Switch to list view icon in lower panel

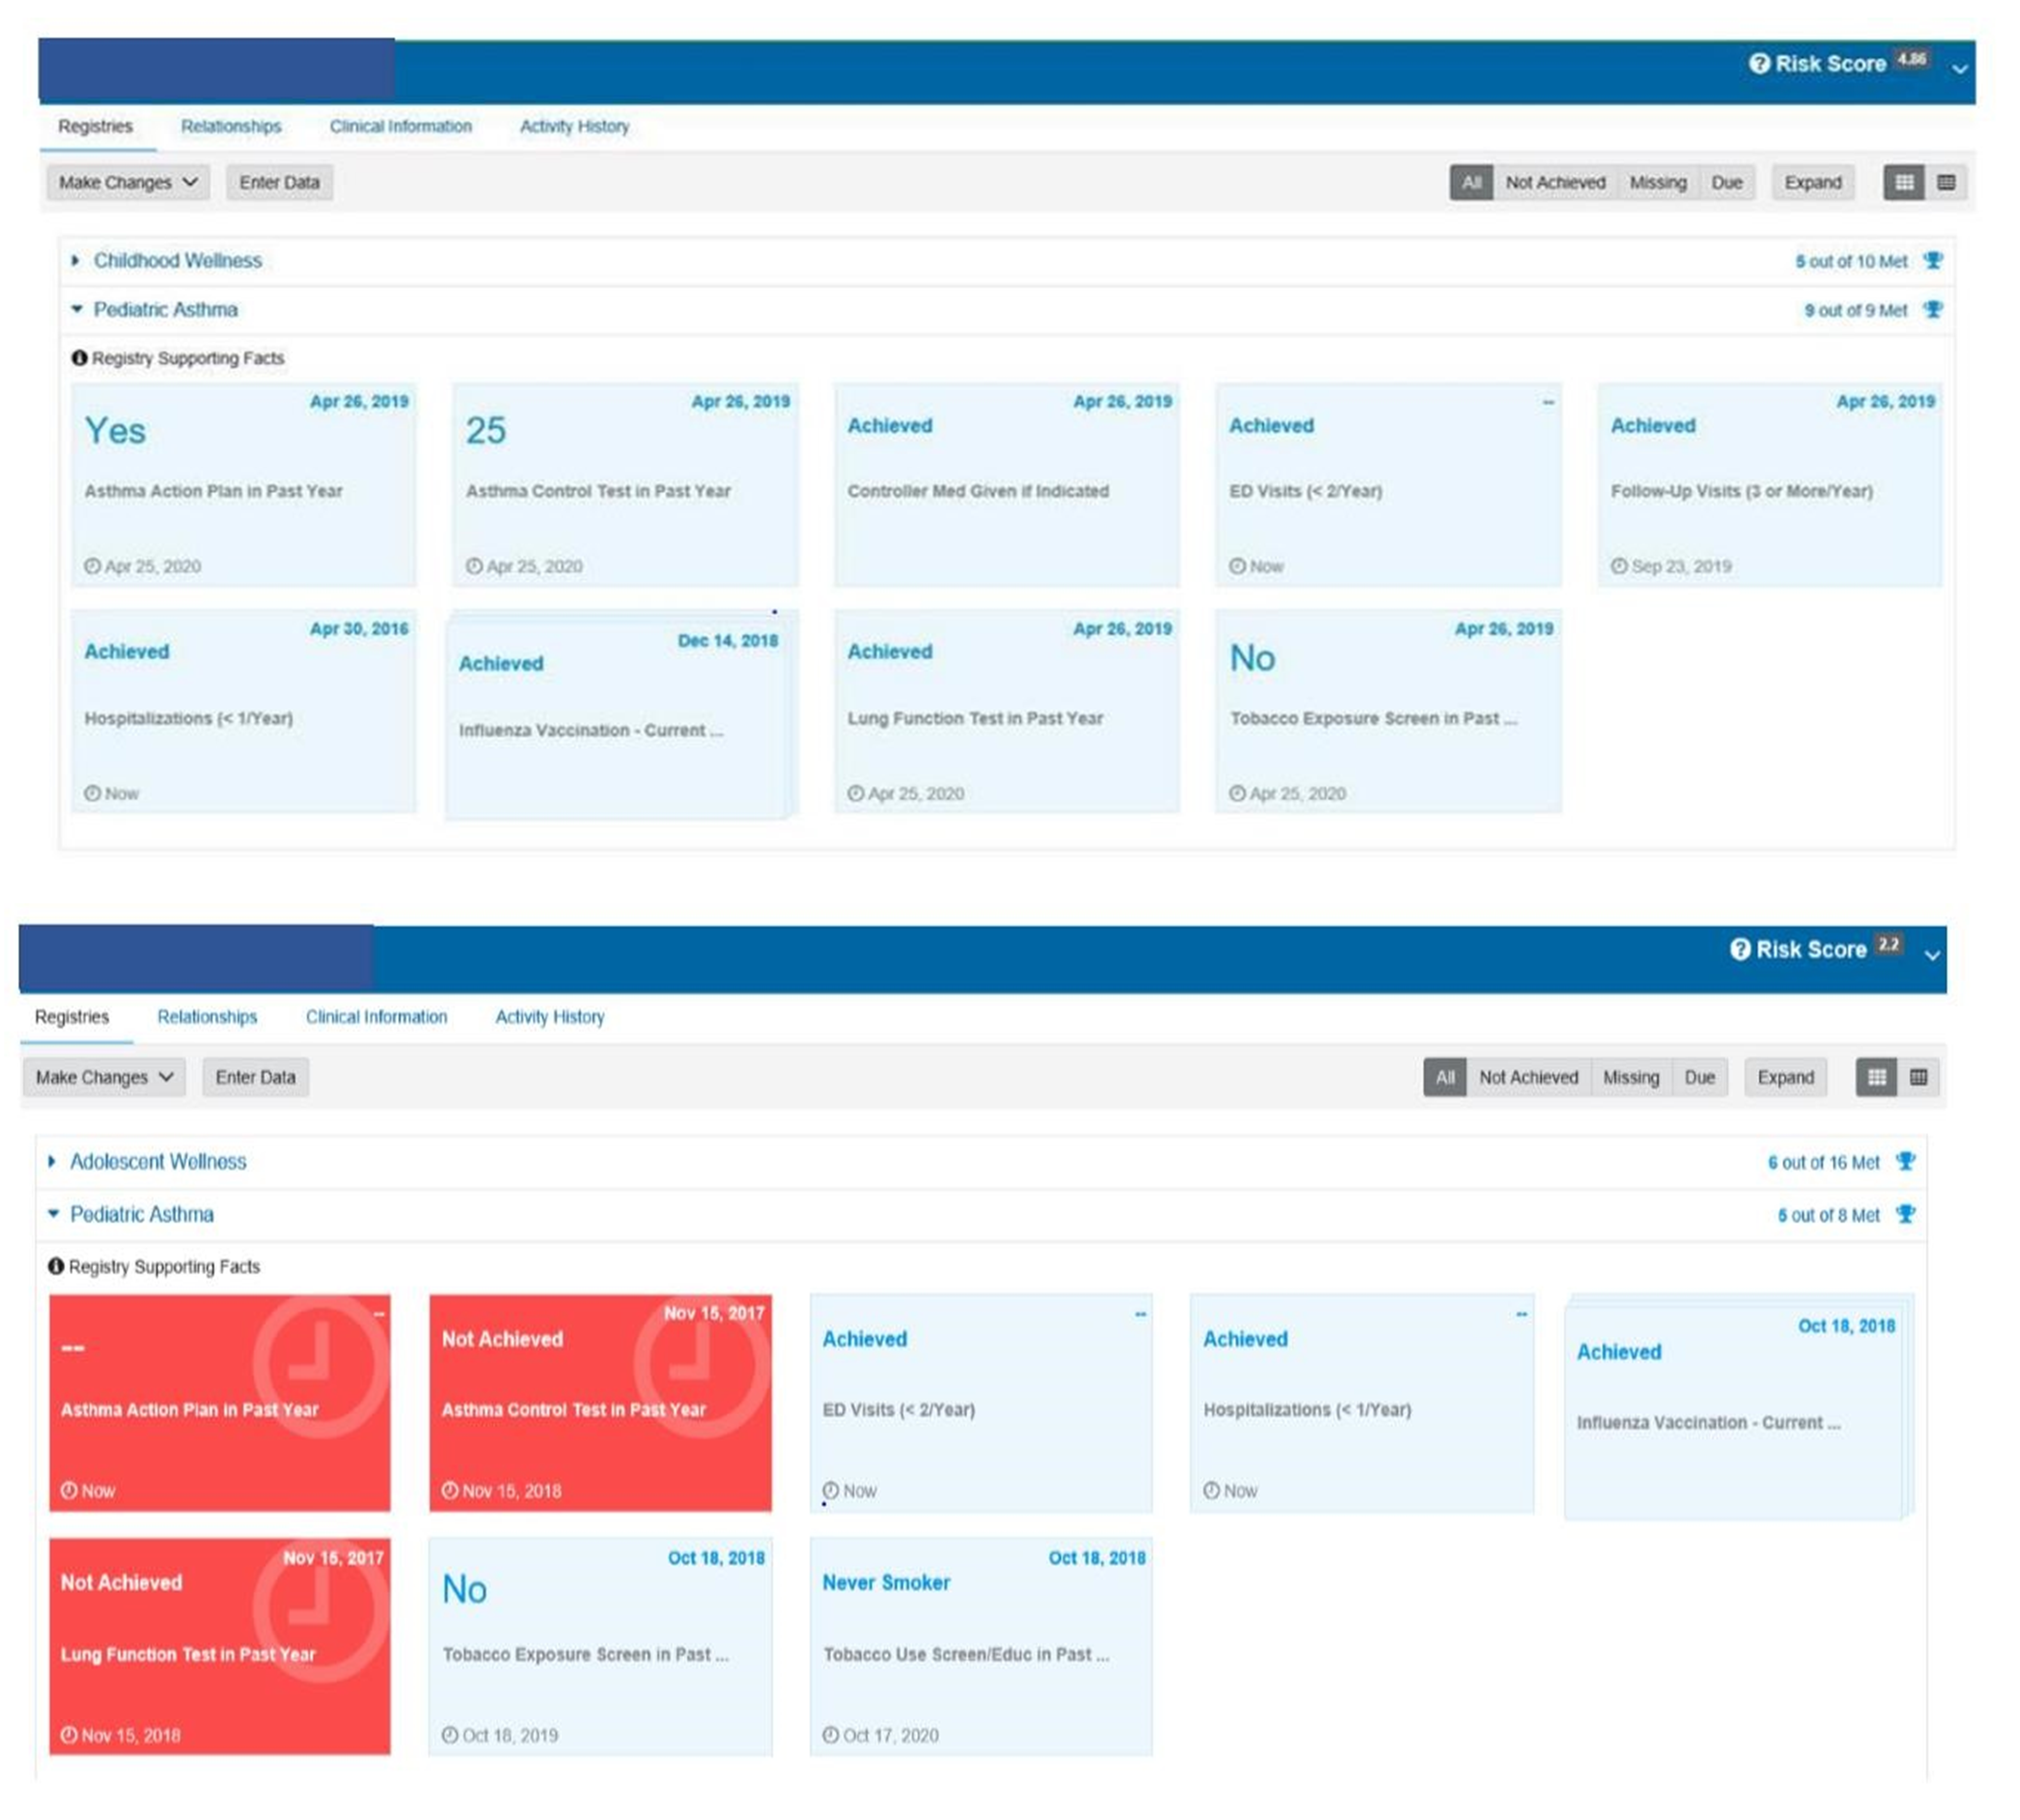tap(1918, 1077)
